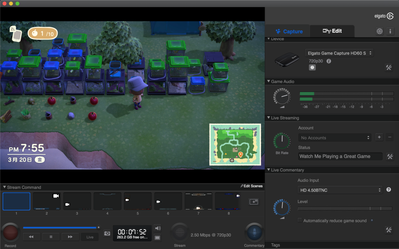
Task: Collapse the Device section
Action: coord(269,39)
